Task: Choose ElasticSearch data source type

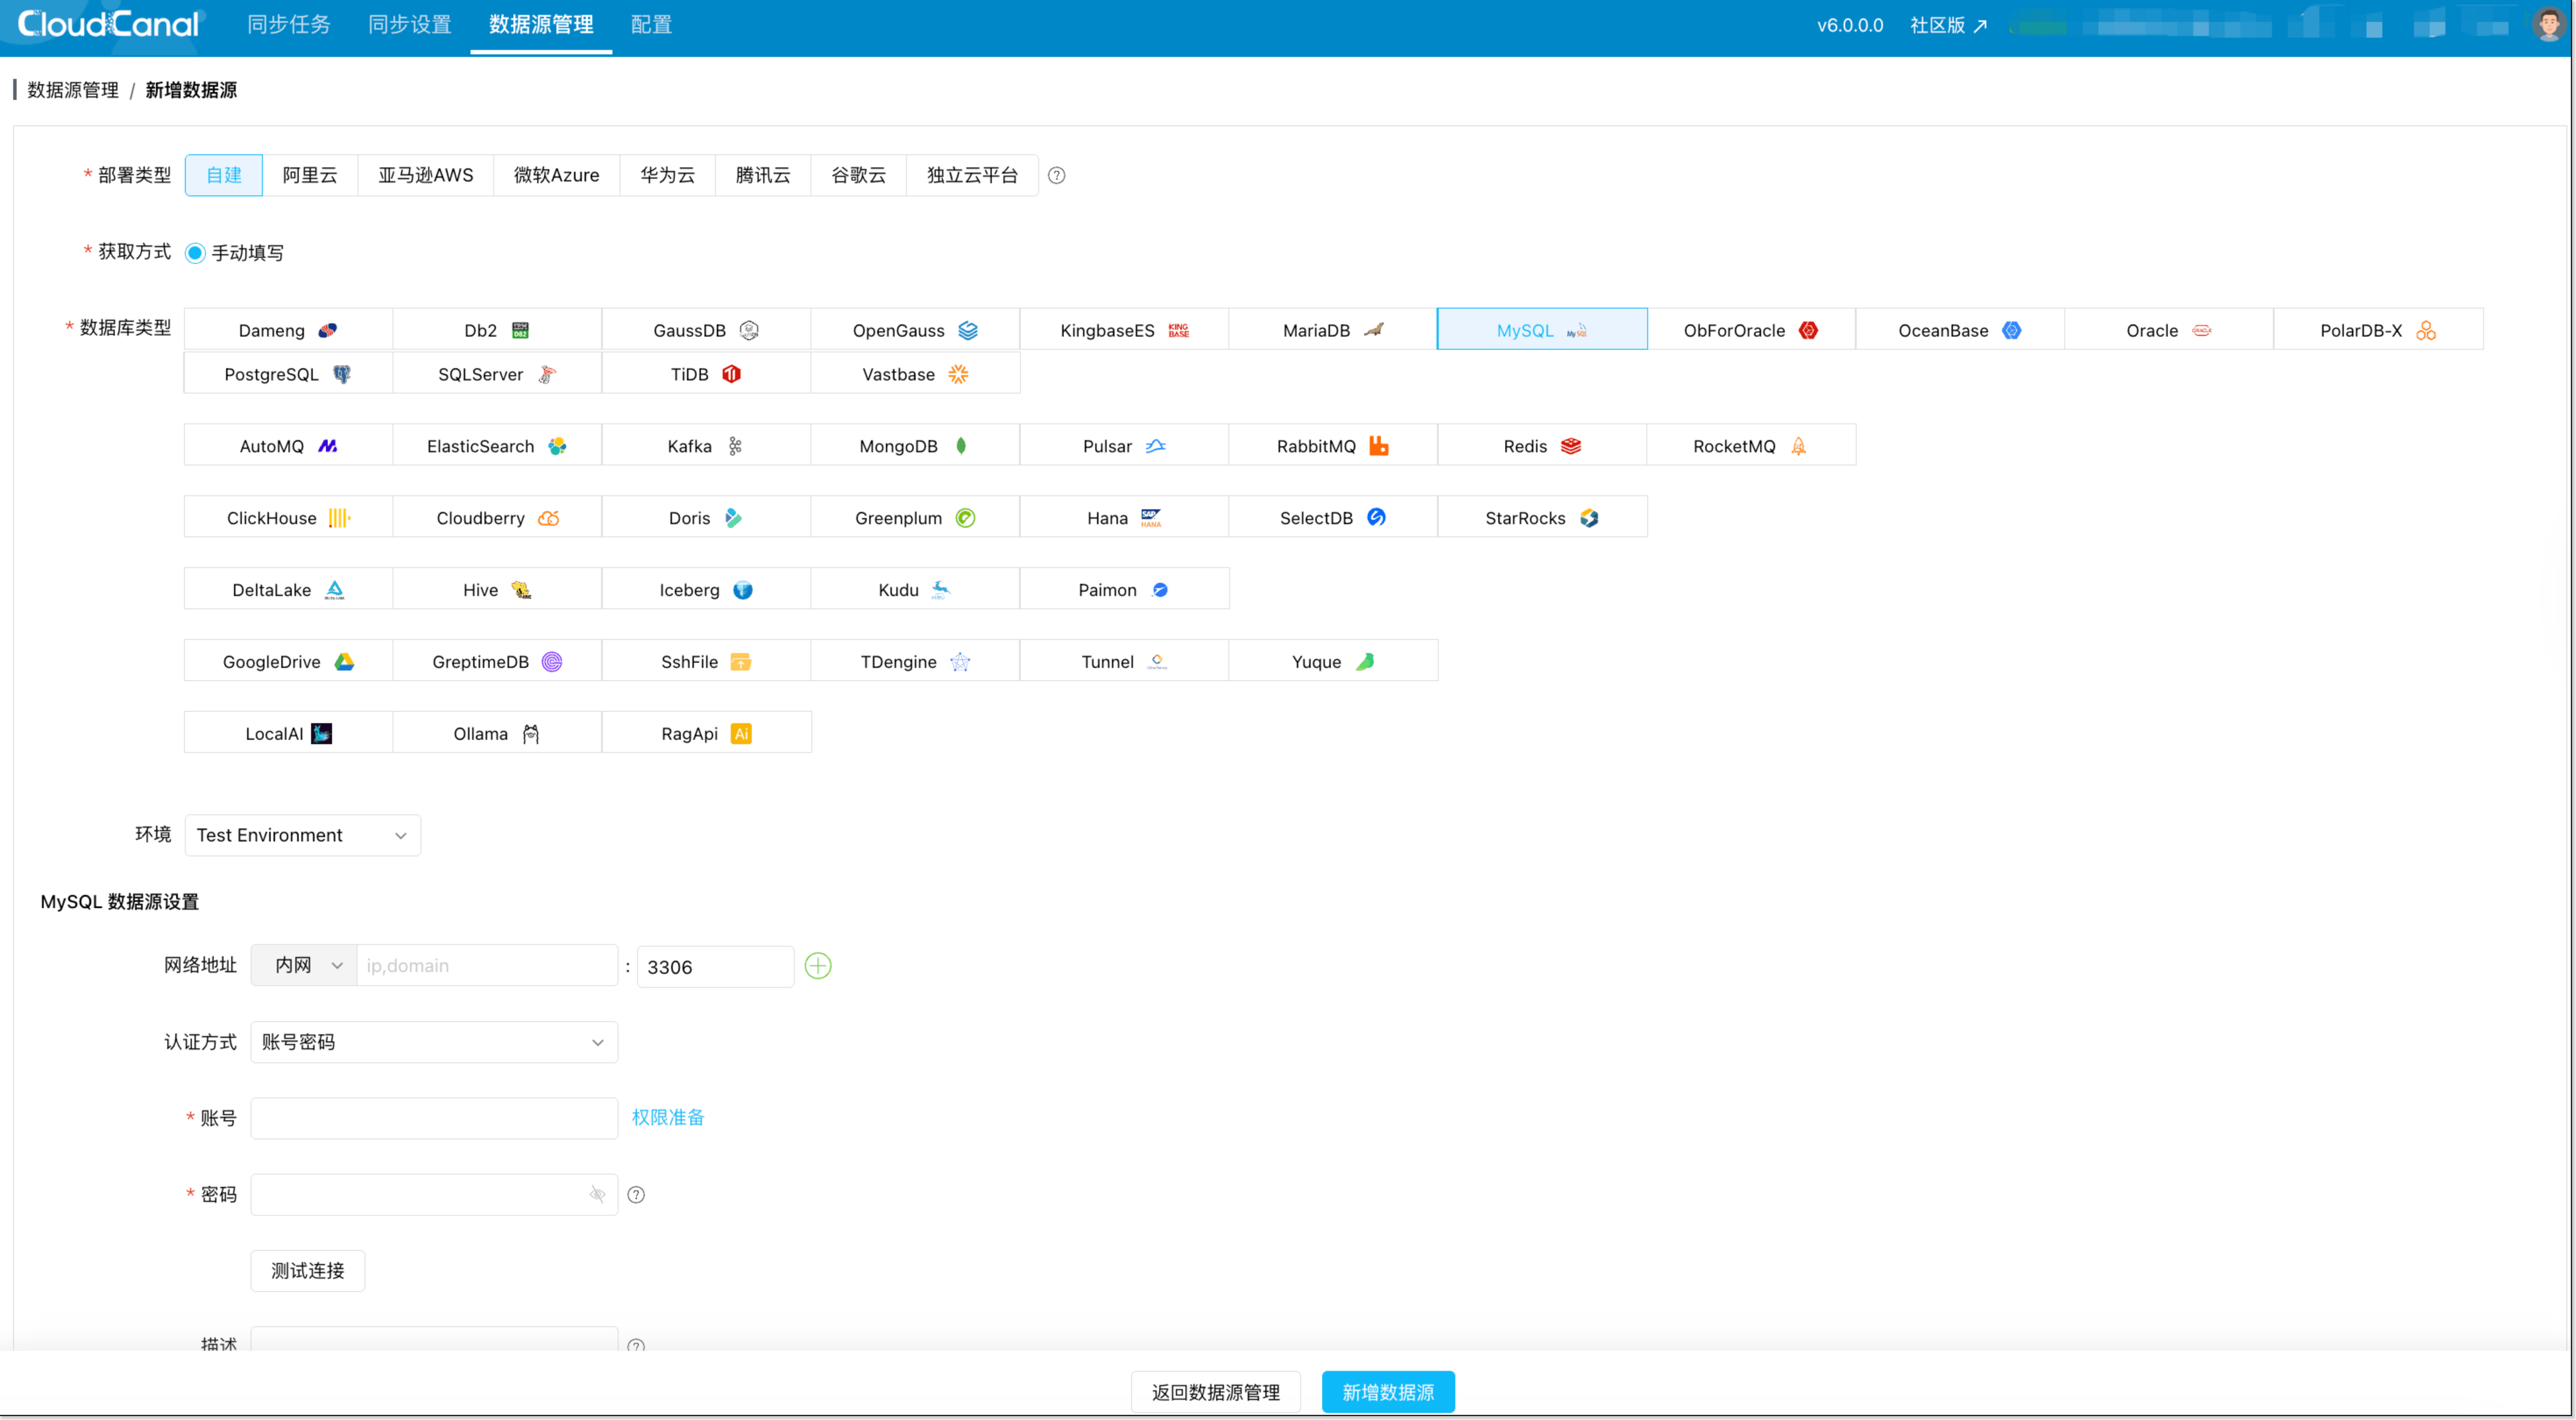Action: click(x=497, y=446)
